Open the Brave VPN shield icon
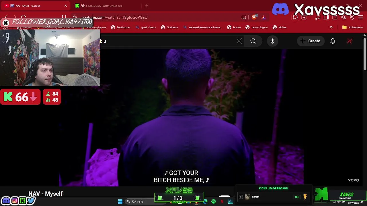This screenshot has width=367, height=206. click(x=352, y=17)
